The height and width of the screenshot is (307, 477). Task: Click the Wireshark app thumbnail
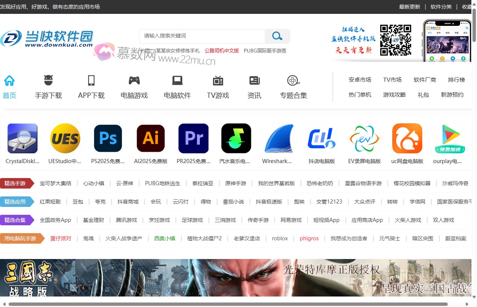[279, 138]
